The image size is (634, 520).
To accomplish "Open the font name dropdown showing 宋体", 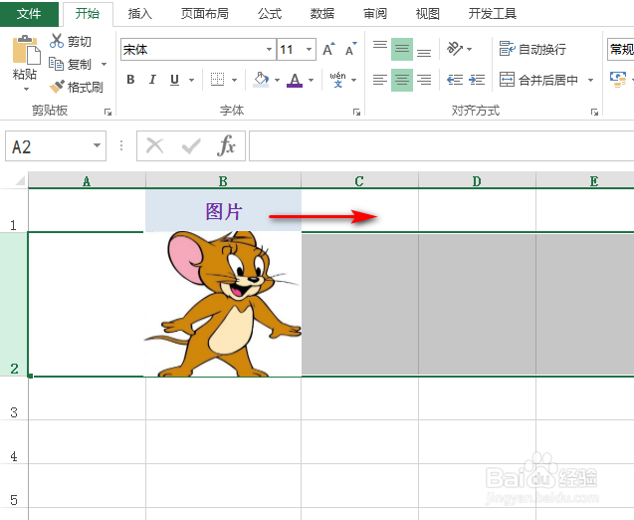I will coord(269,50).
